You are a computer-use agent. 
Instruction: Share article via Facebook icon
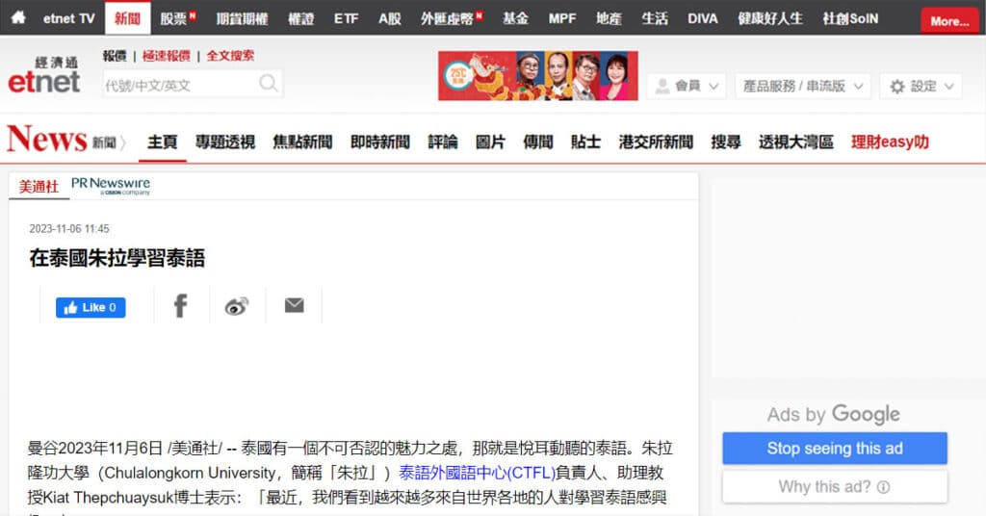click(180, 305)
